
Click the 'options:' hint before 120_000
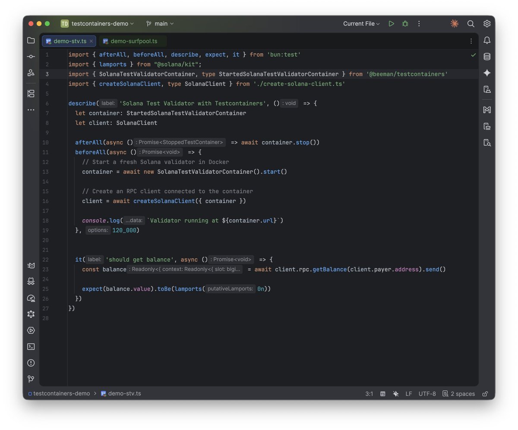98,230
